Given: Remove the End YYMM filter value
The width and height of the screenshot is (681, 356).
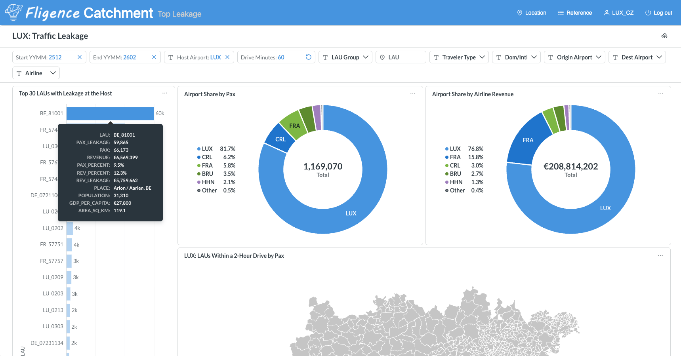Looking at the screenshot, I should 154,57.
